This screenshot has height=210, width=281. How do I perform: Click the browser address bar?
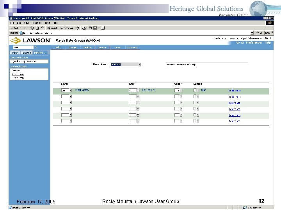[x=136, y=33]
